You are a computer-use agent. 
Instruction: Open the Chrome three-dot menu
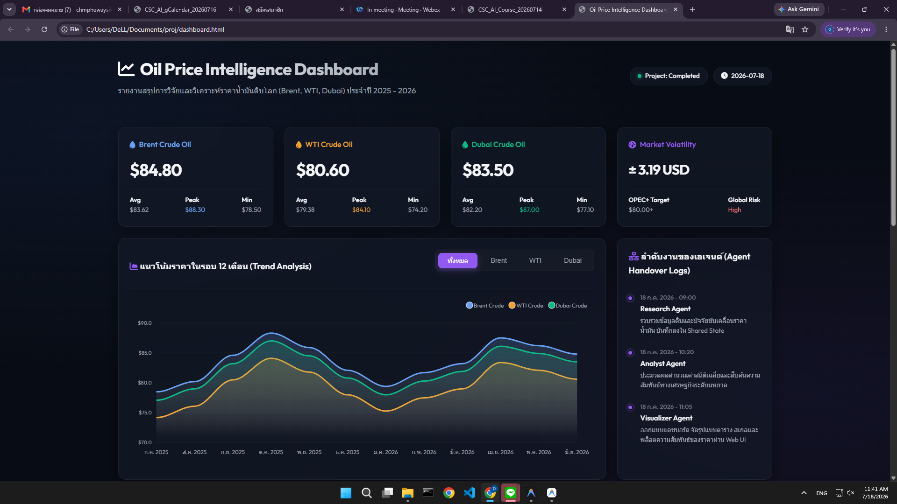[886, 29]
